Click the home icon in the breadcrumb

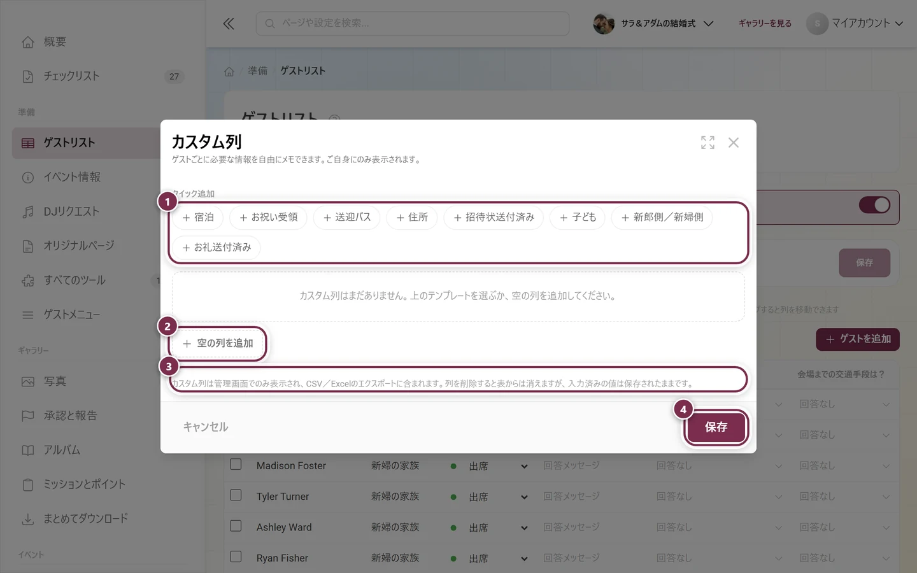229,71
